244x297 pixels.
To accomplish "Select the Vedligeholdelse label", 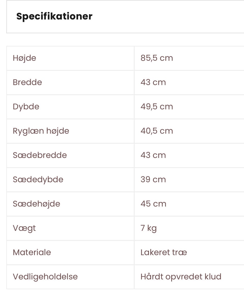I will tap(45, 277).
